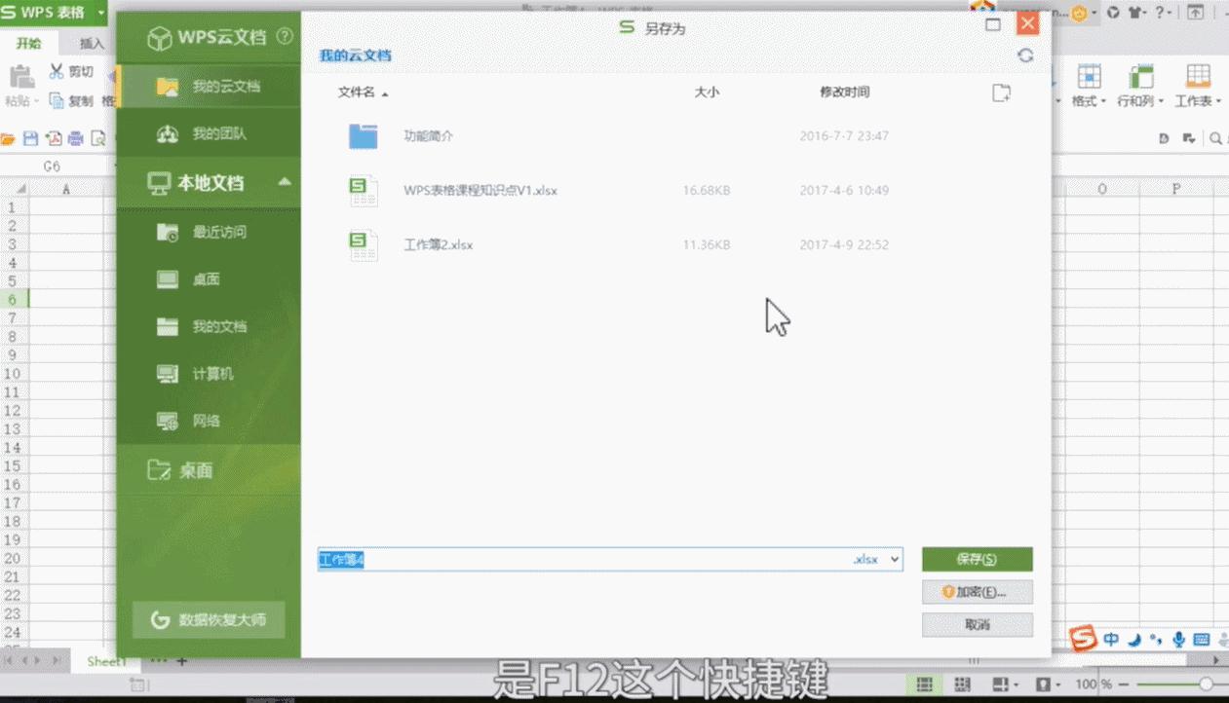Viewport: 1229px width, 703px height.
Task: Open 数据恢复大师 from the sidebar
Action: tap(208, 619)
